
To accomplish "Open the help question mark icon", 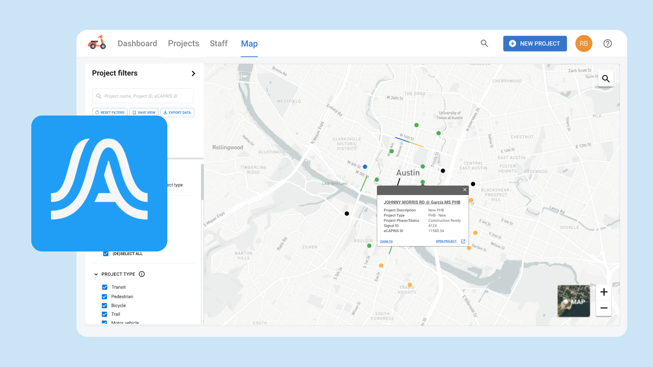I will pos(607,43).
